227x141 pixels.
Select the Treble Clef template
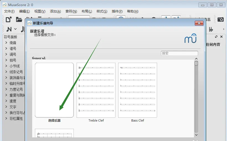tap(96, 90)
